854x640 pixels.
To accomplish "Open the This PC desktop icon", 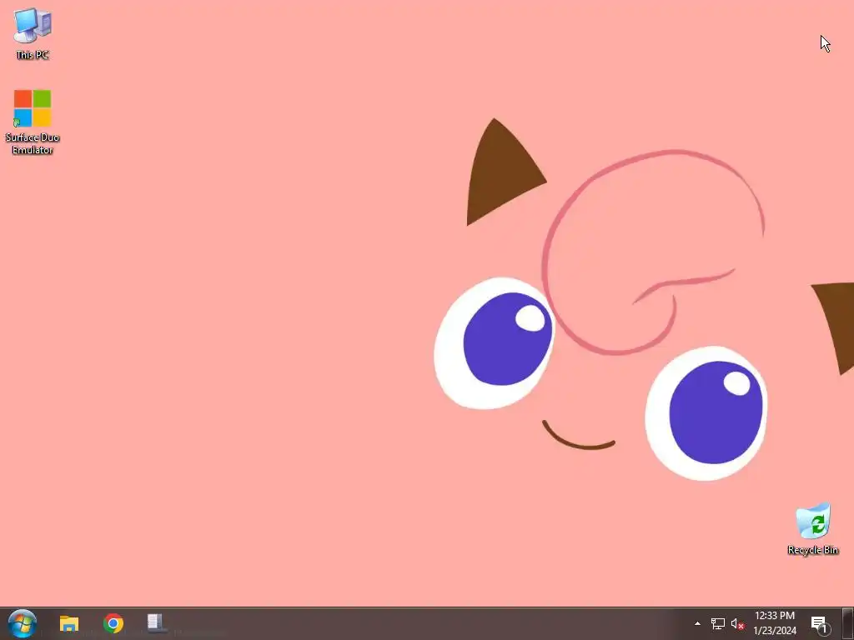I will click(x=33, y=33).
